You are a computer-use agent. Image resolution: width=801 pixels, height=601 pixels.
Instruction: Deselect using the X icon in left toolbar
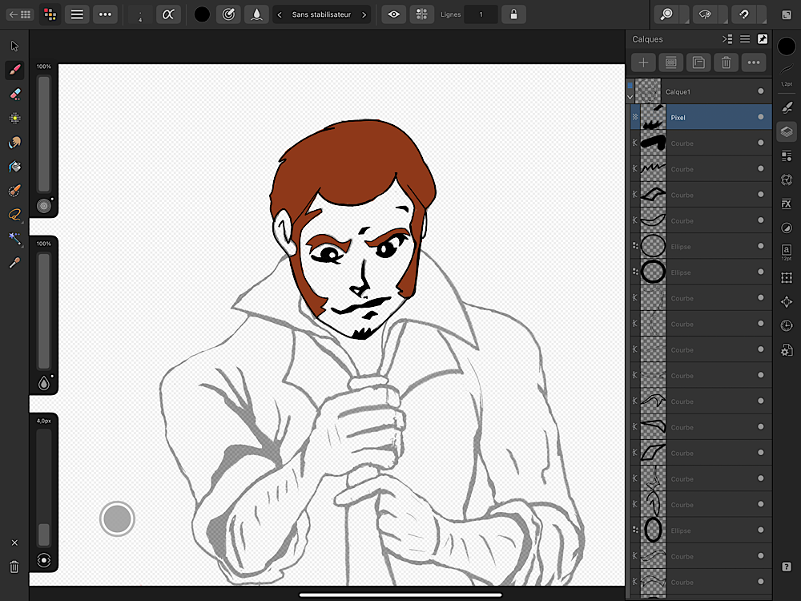14,543
